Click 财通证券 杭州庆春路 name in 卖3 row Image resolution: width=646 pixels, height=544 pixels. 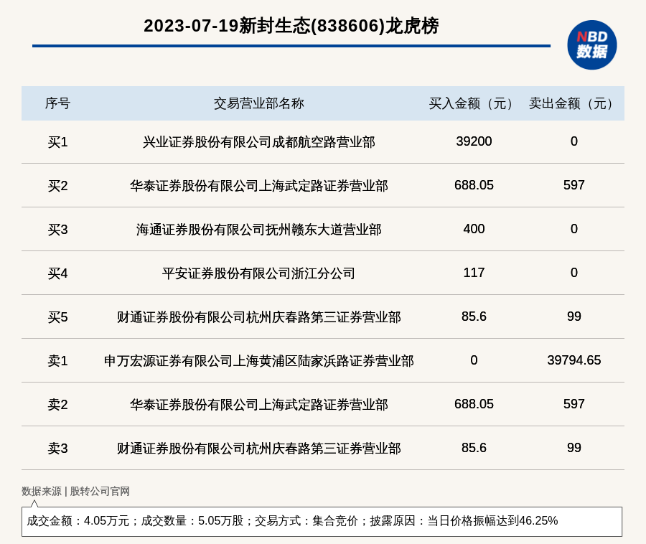(x=258, y=448)
